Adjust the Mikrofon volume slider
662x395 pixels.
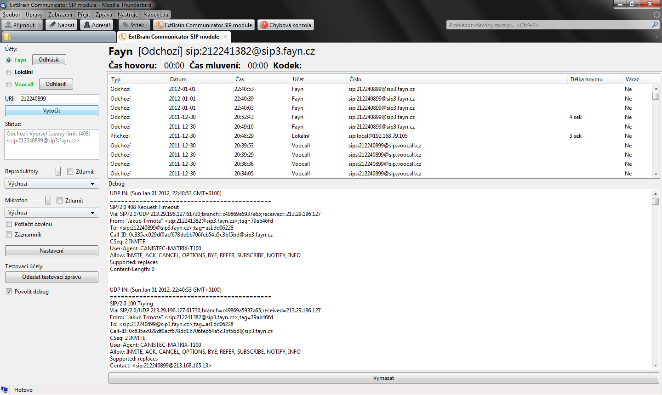pyautogui.click(x=47, y=200)
